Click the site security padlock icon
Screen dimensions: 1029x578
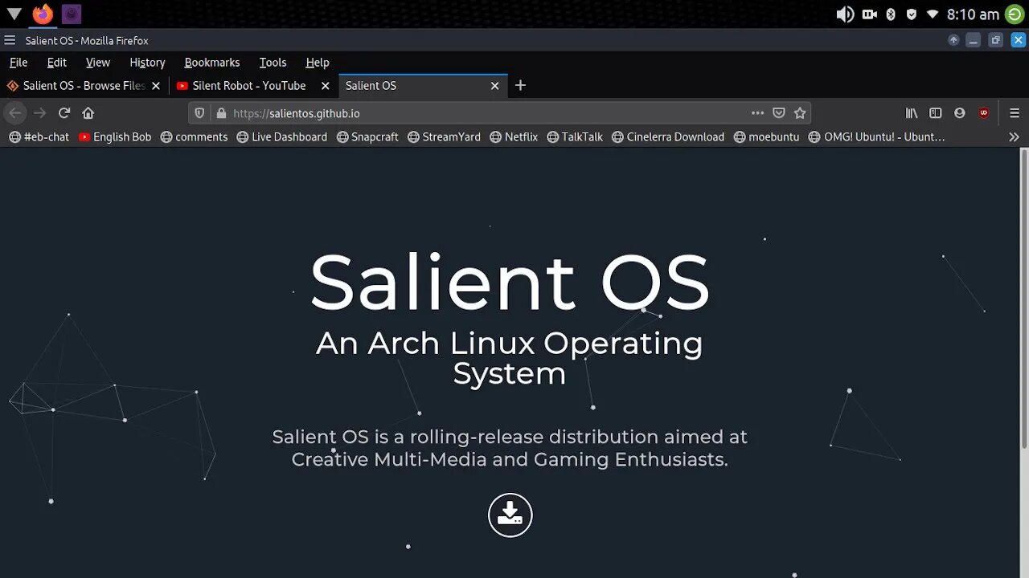pos(221,113)
